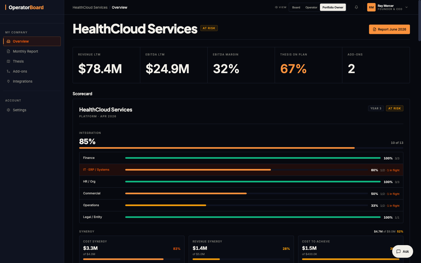Expand the IT · ERP / Systems row

click(x=241, y=170)
